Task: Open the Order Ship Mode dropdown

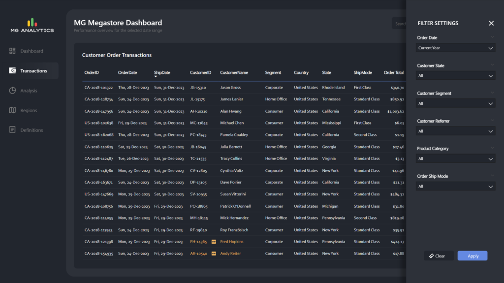Action: pyautogui.click(x=455, y=187)
